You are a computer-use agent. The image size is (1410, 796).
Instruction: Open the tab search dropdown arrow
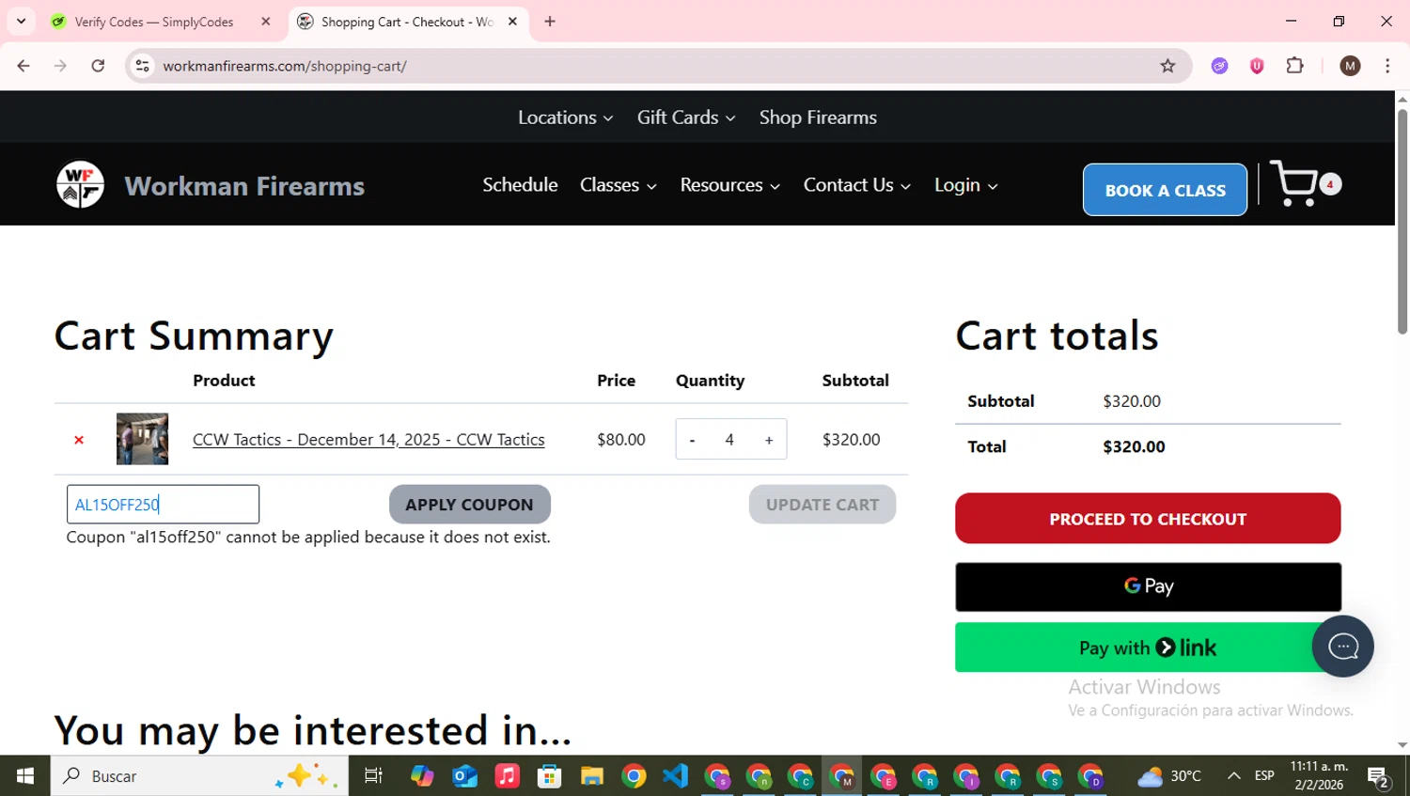point(21,22)
